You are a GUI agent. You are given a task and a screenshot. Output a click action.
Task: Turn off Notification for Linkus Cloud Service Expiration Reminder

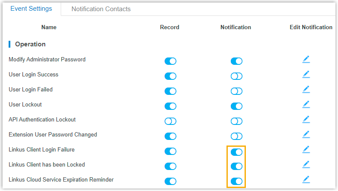(236, 182)
